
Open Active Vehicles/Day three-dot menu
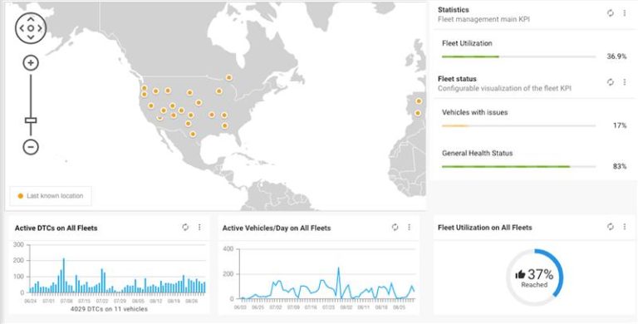tap(409, 227)
